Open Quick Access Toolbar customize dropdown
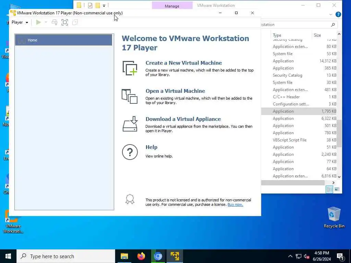The image size is (351, 263). (x=104, y=5)
